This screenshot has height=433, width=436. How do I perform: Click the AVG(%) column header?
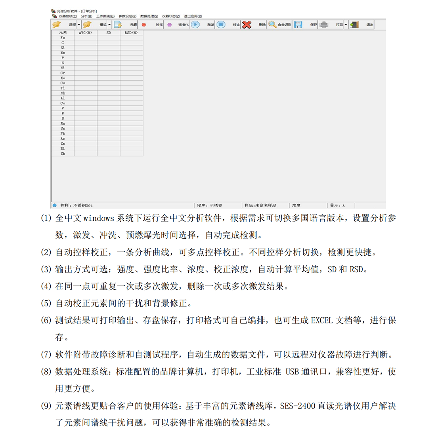tap(85, 32)
